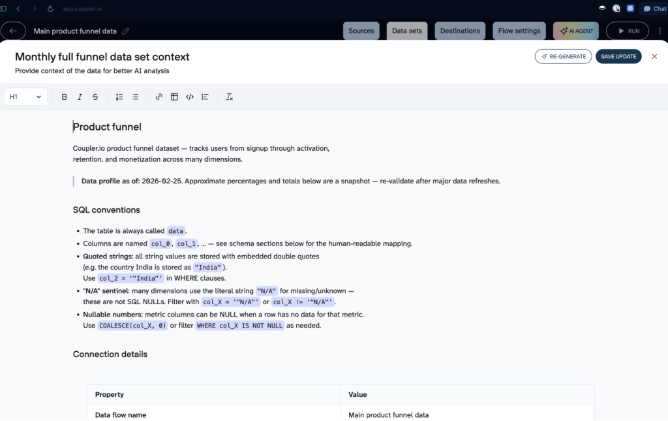
Task: Click the Value table header cell
Action: (467, 395)
